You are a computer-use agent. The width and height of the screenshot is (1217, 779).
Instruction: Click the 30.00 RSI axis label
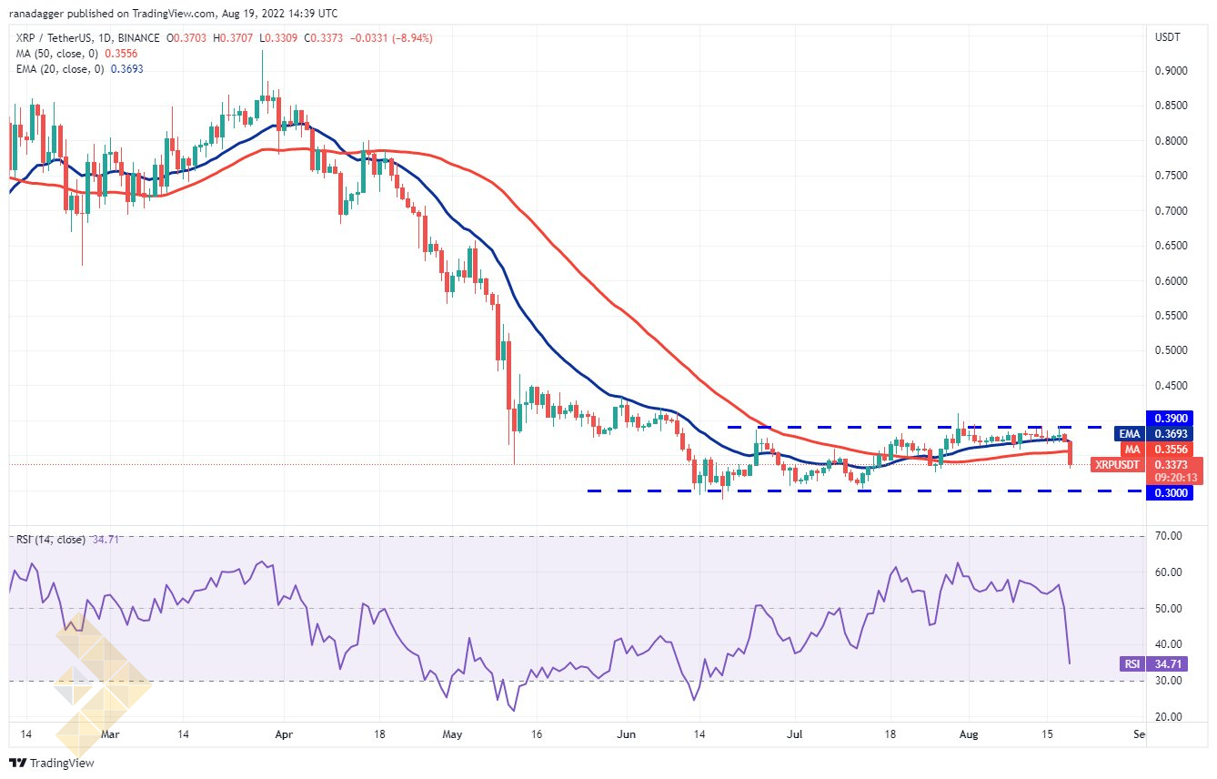click(x=1168, y=681)
